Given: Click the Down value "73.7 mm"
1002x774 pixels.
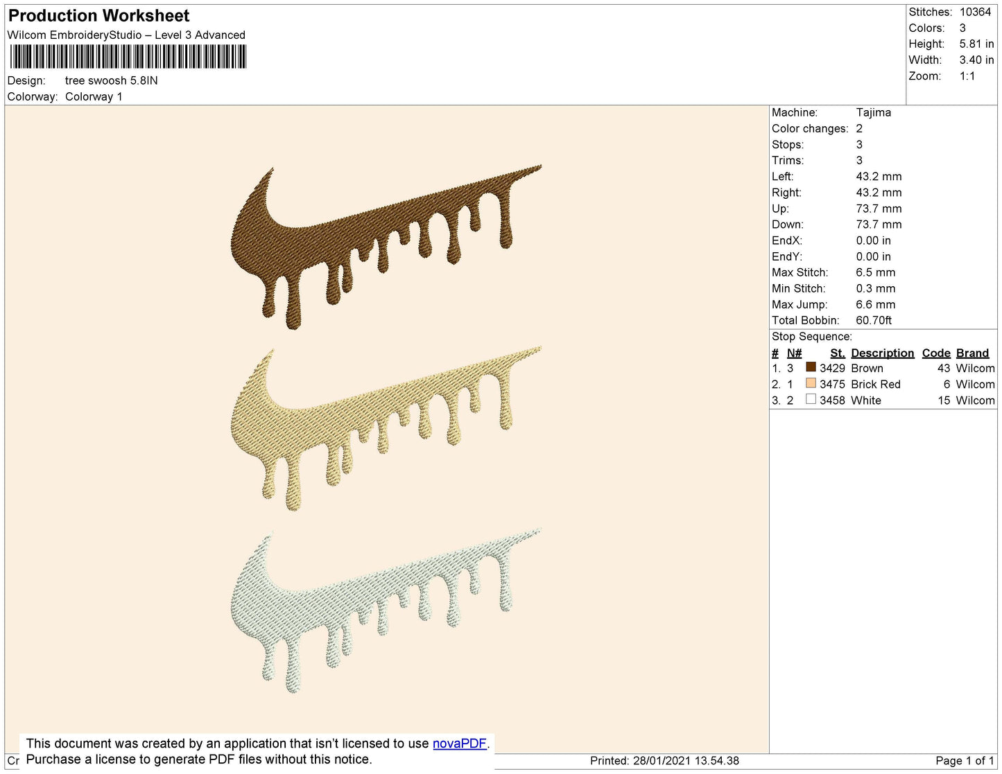Looking at the screenshot, I should (879, 225).
